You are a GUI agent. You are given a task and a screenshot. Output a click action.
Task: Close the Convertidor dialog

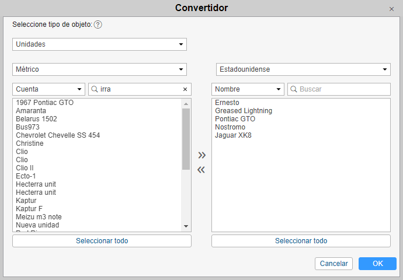[391, 9]
